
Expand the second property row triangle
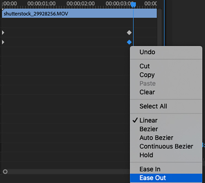click(3, 42)
